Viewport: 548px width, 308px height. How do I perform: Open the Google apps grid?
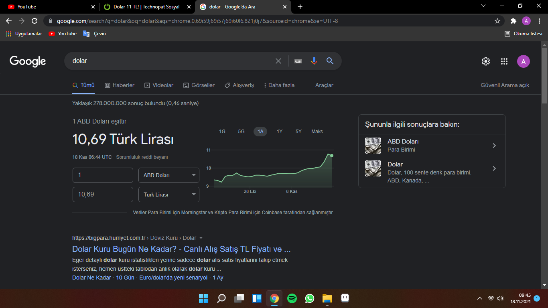[x=504, y=61]
